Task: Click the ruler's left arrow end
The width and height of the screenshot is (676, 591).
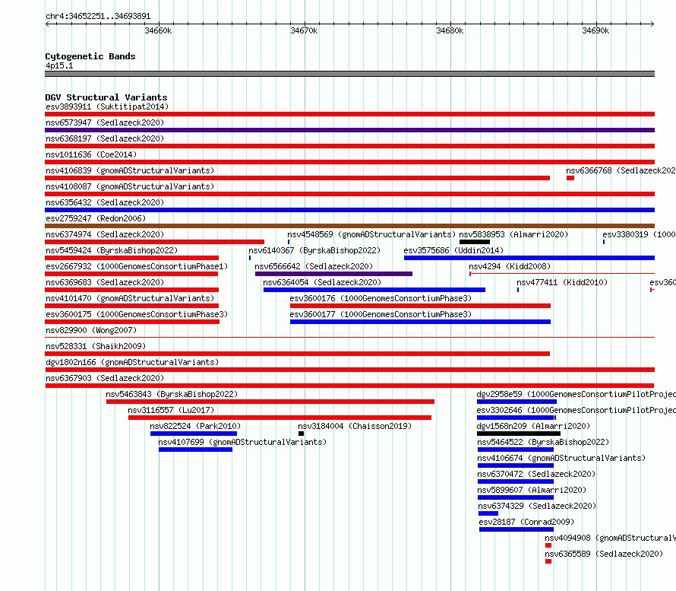Action: (x=47, y=24)
